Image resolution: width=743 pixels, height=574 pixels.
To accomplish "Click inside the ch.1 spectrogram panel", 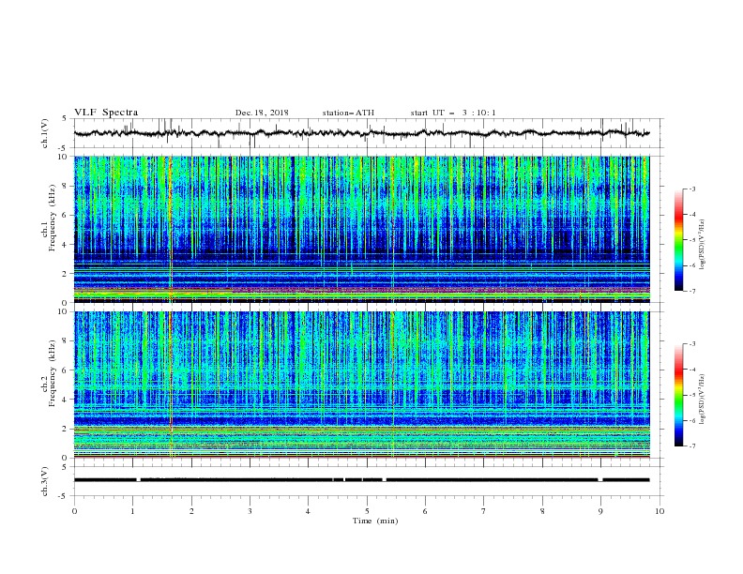I will [x=361, y=229].
